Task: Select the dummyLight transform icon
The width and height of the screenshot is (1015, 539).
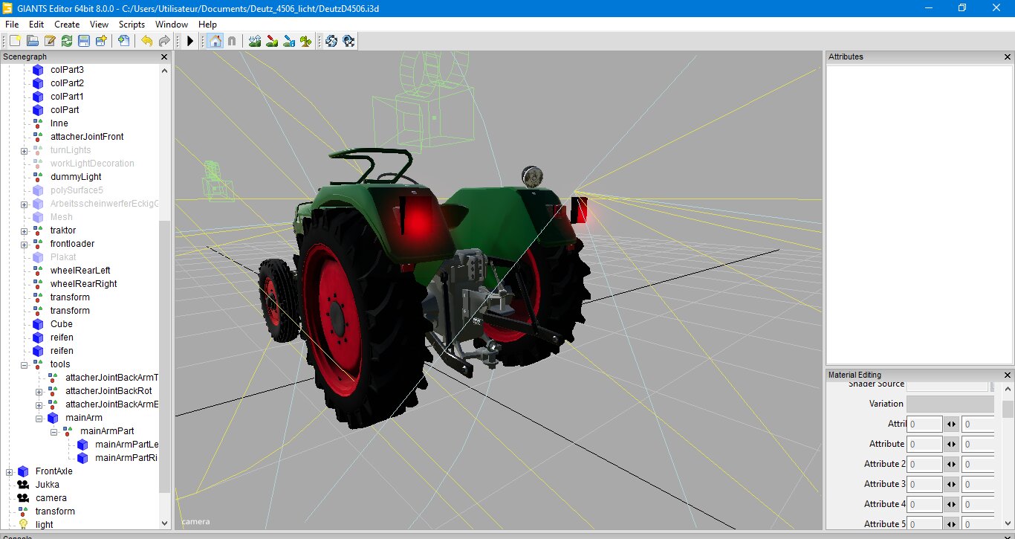Action: tap(38, 177)
